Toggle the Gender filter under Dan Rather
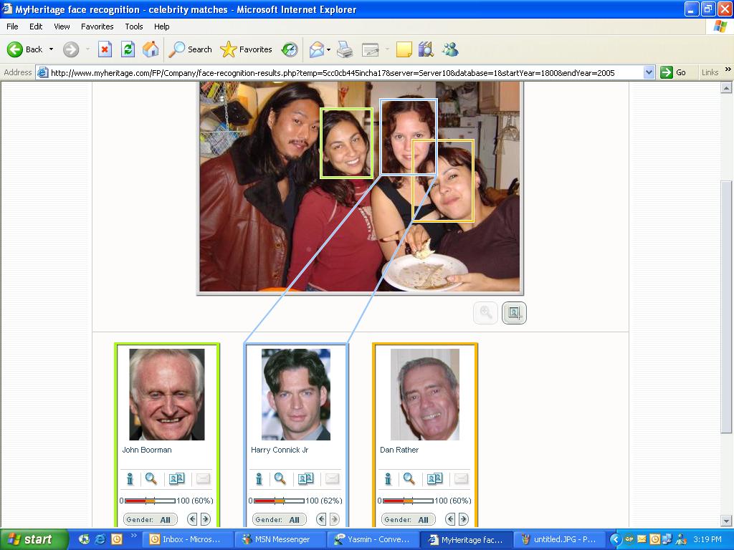Screen dimensions: 734x550 [409, 519]
